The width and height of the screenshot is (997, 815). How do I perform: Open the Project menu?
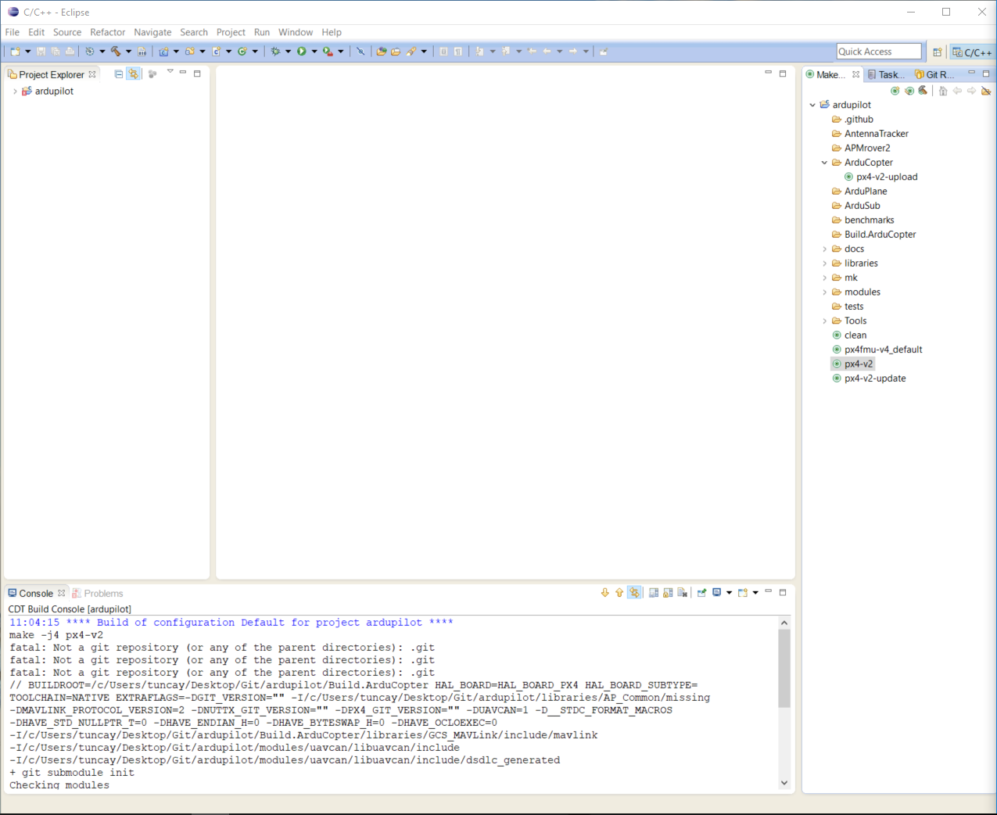(231, 32)
